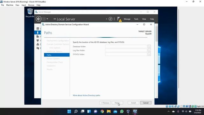
Task: Select Prerequisites Check step in wizard
Action: [55, 62]
